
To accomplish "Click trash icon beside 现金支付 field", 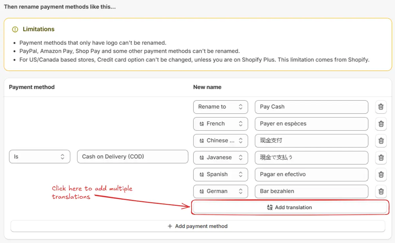I will (x=381, y=141).
